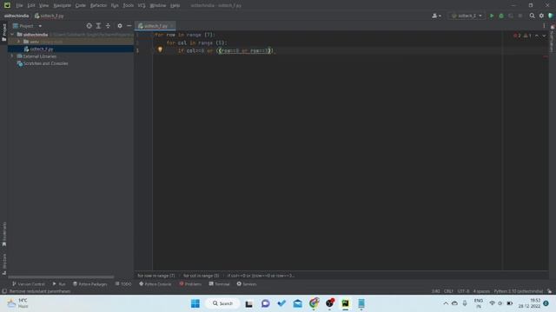Open the File menu
The image size is (556, 312).
[x=19, y=5]
